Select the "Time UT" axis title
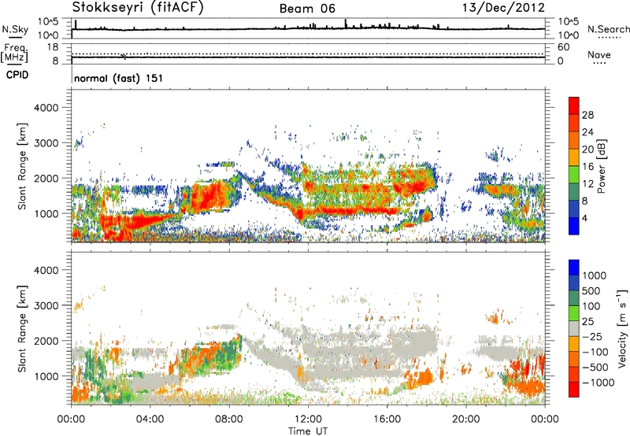Viewport: 630px width, 436px height. click(x=308, y=431)
